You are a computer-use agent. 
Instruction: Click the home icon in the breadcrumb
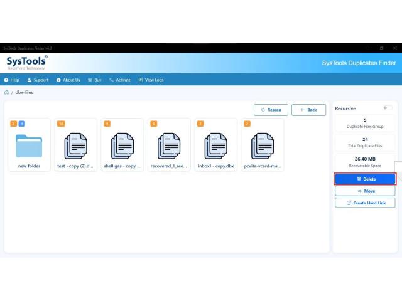click(6, 92)
